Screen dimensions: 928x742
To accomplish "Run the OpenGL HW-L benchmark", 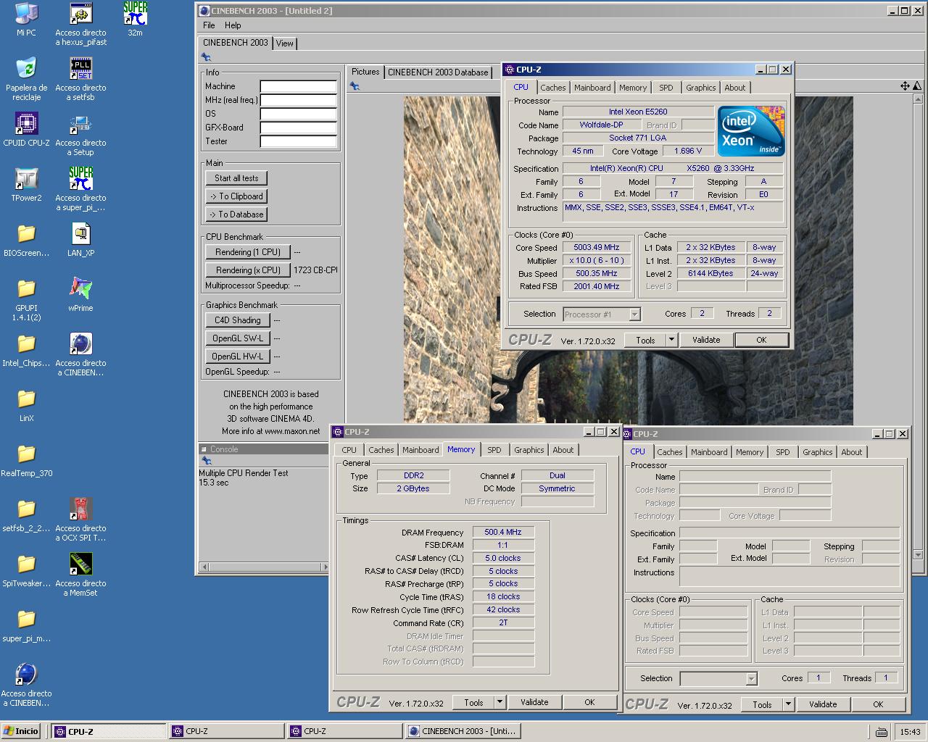I will coord(238,357).
